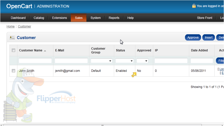Select the date 05/06/2011 cell
224x126 pixels.
(x=198, y=71)
